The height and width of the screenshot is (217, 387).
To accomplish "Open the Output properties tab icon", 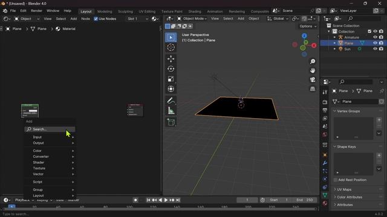I will [x=325, y=110].
